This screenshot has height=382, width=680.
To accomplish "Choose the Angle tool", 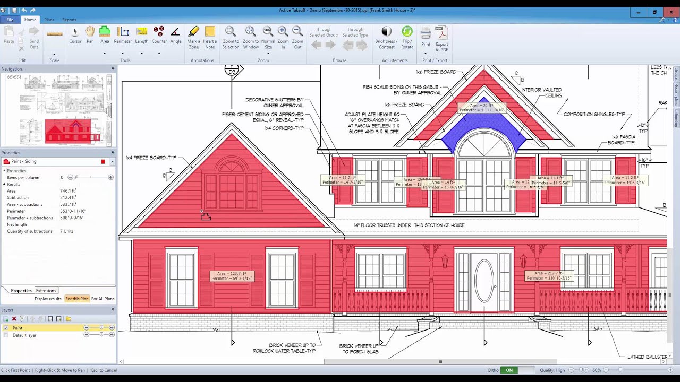I will coord(175,35).
